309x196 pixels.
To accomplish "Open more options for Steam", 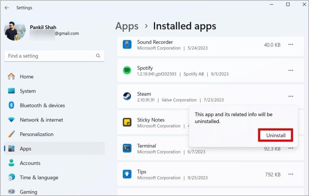I will tap(291, 96).
